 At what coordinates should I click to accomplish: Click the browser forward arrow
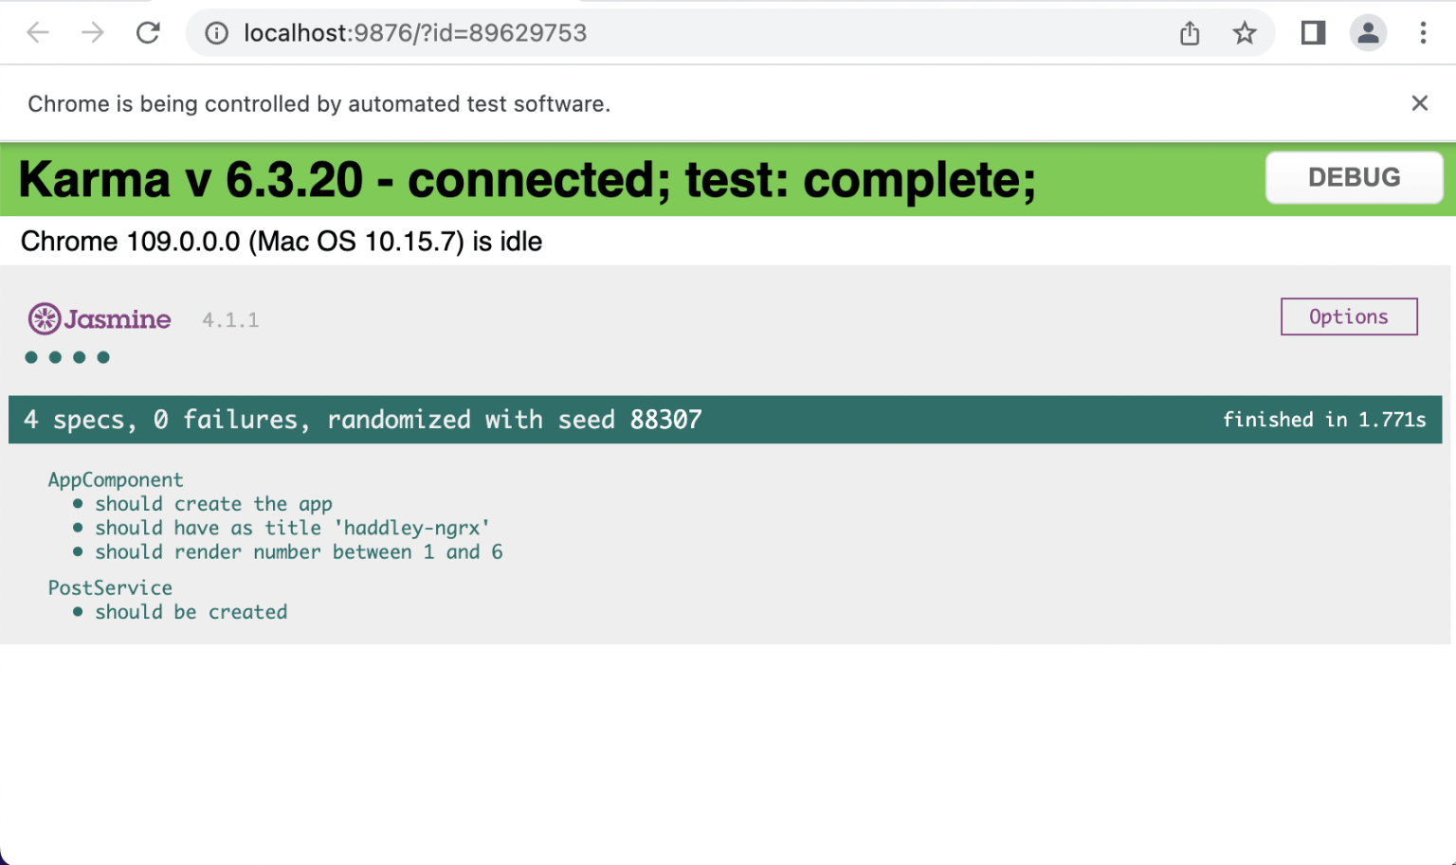pyautogui.click(x=93, y=33)
